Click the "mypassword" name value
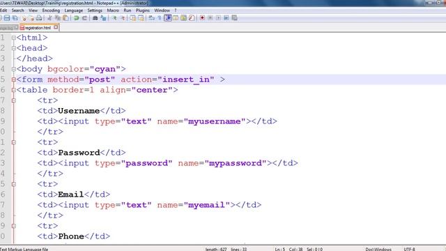This screenshot has width=446, height=251. [236, 163]
